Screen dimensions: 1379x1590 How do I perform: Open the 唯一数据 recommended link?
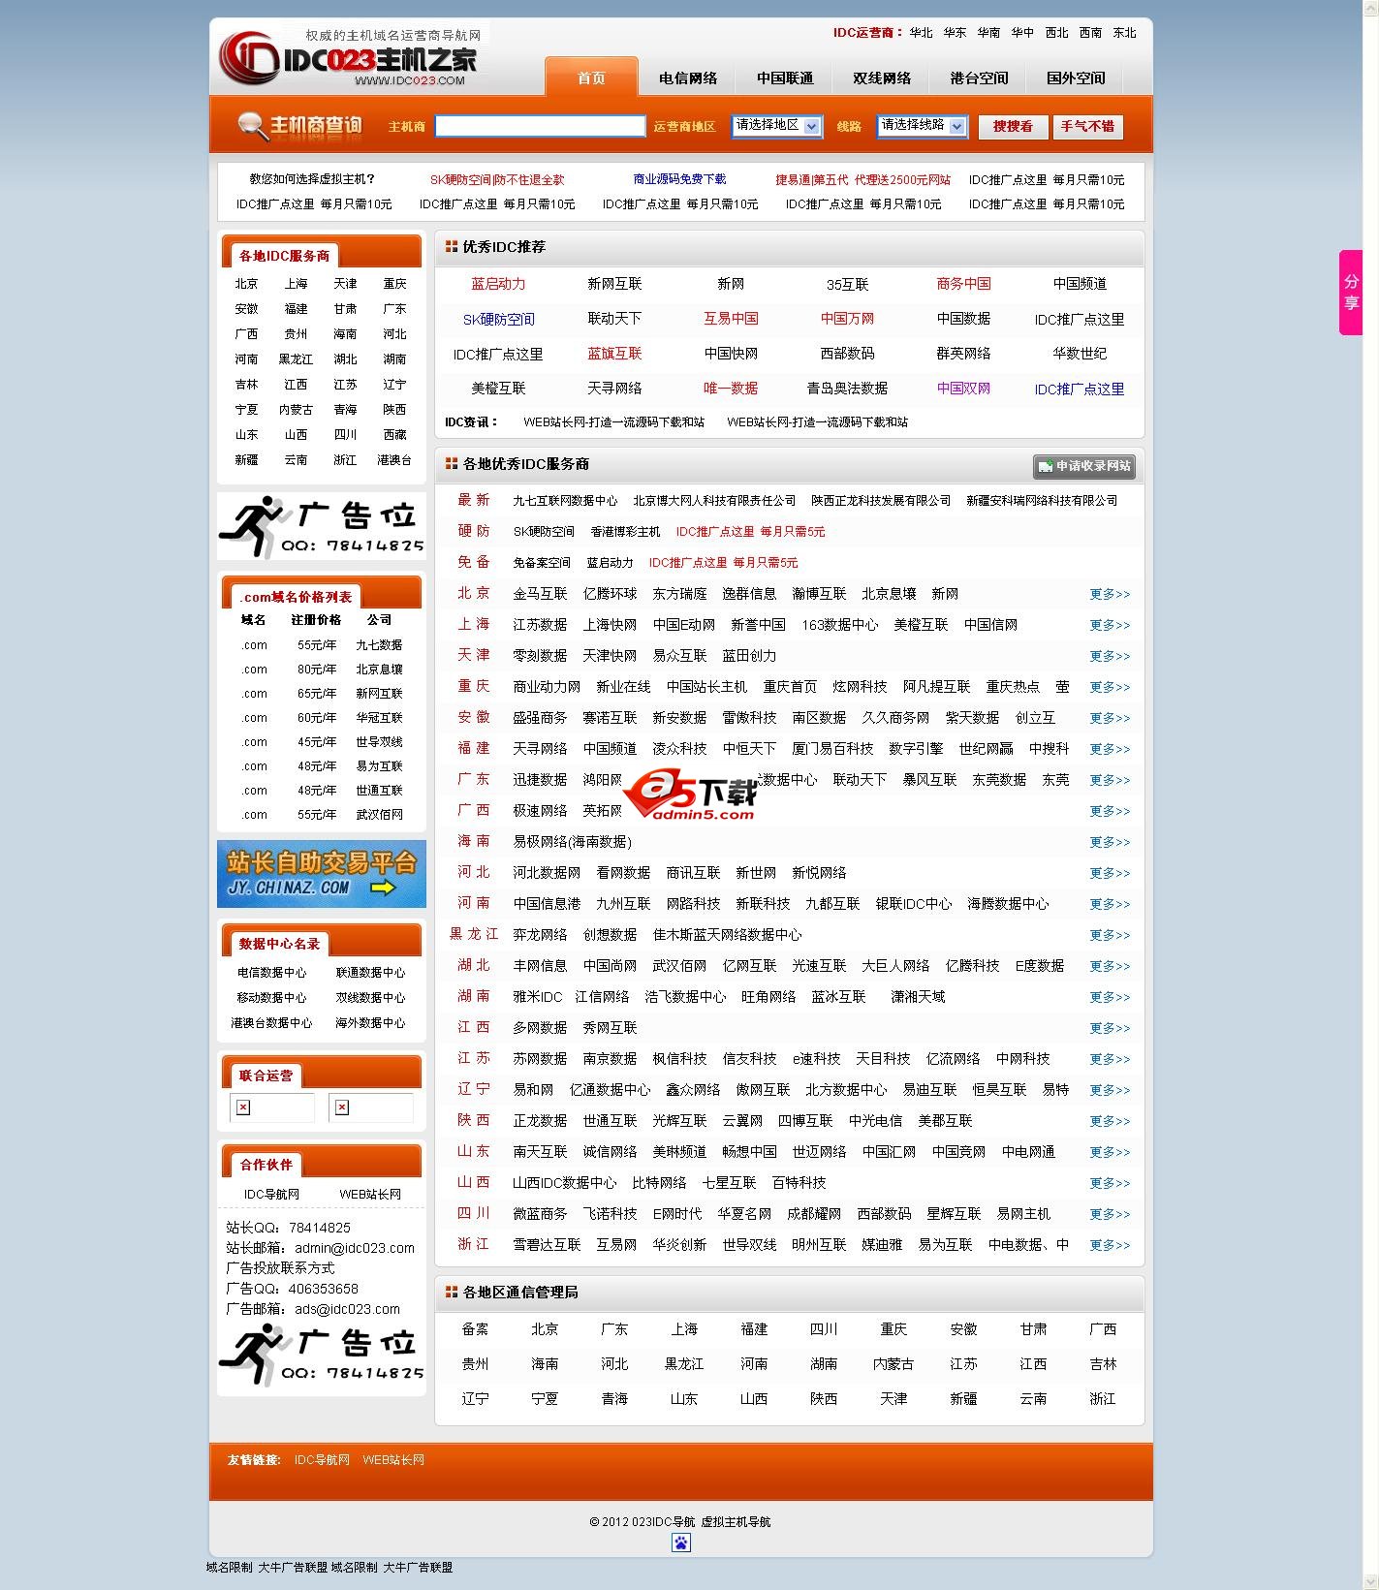pyautogui.click(x=731, y=389)
